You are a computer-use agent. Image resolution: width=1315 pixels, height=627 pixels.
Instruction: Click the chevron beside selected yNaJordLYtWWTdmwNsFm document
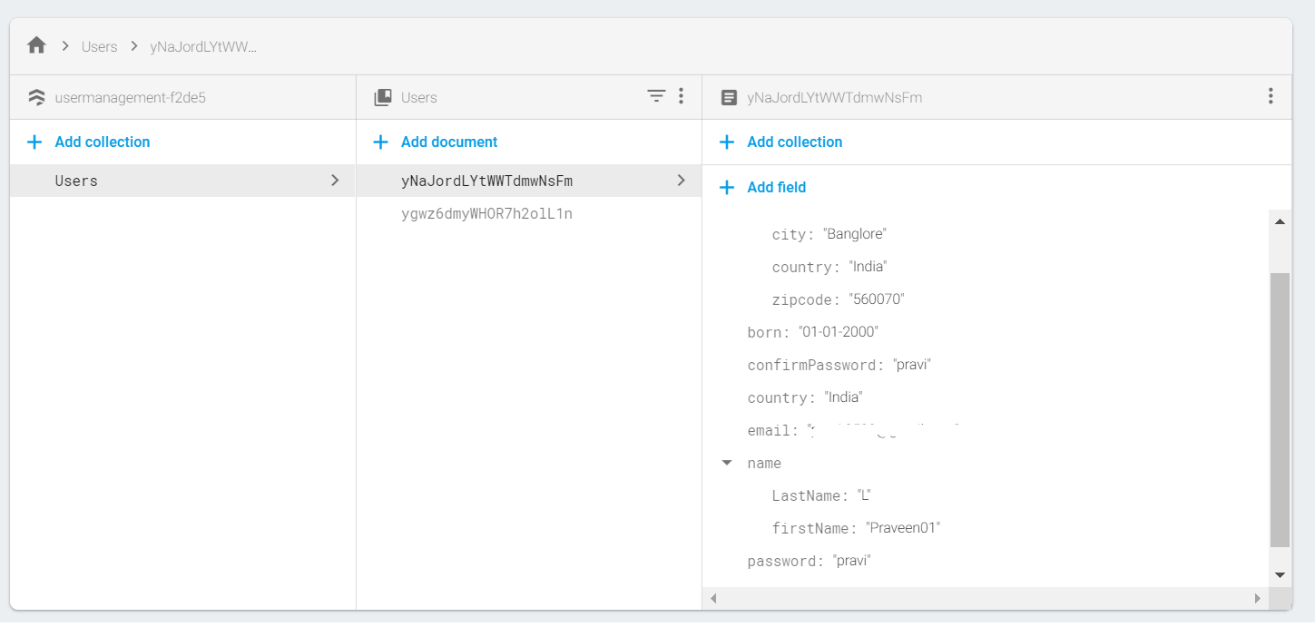click(x=681, y=181)
